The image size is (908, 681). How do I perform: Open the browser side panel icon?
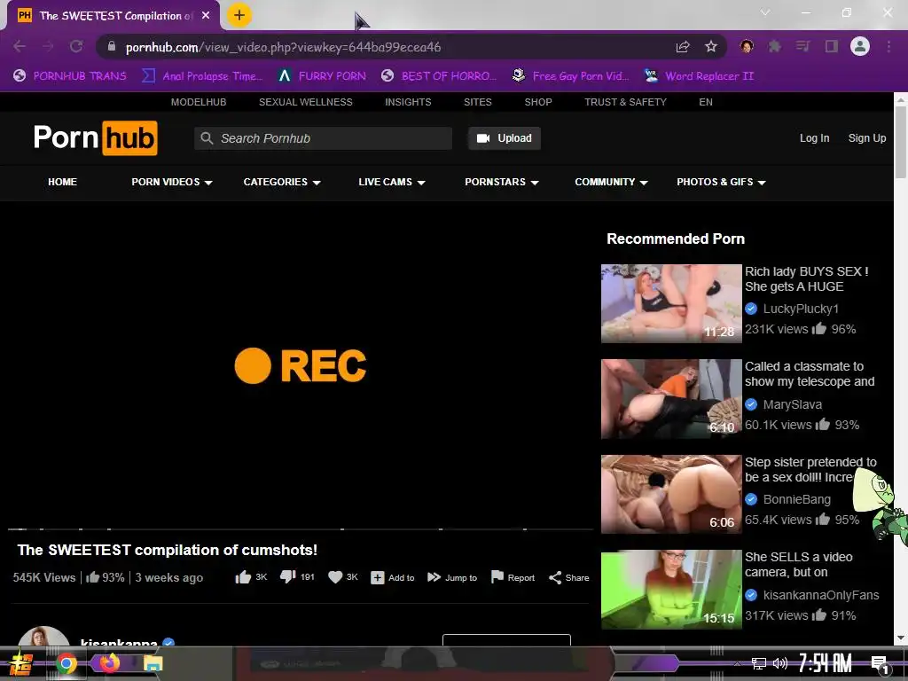coord(832,46)
